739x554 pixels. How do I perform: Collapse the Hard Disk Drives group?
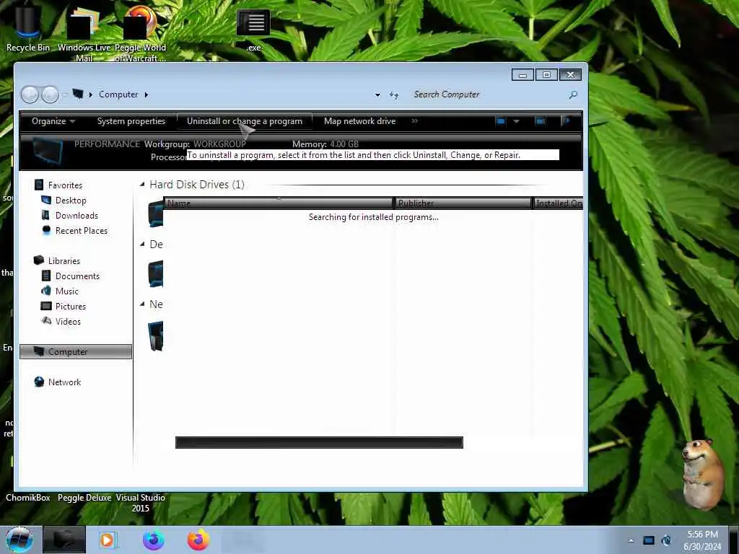point(142,185)
